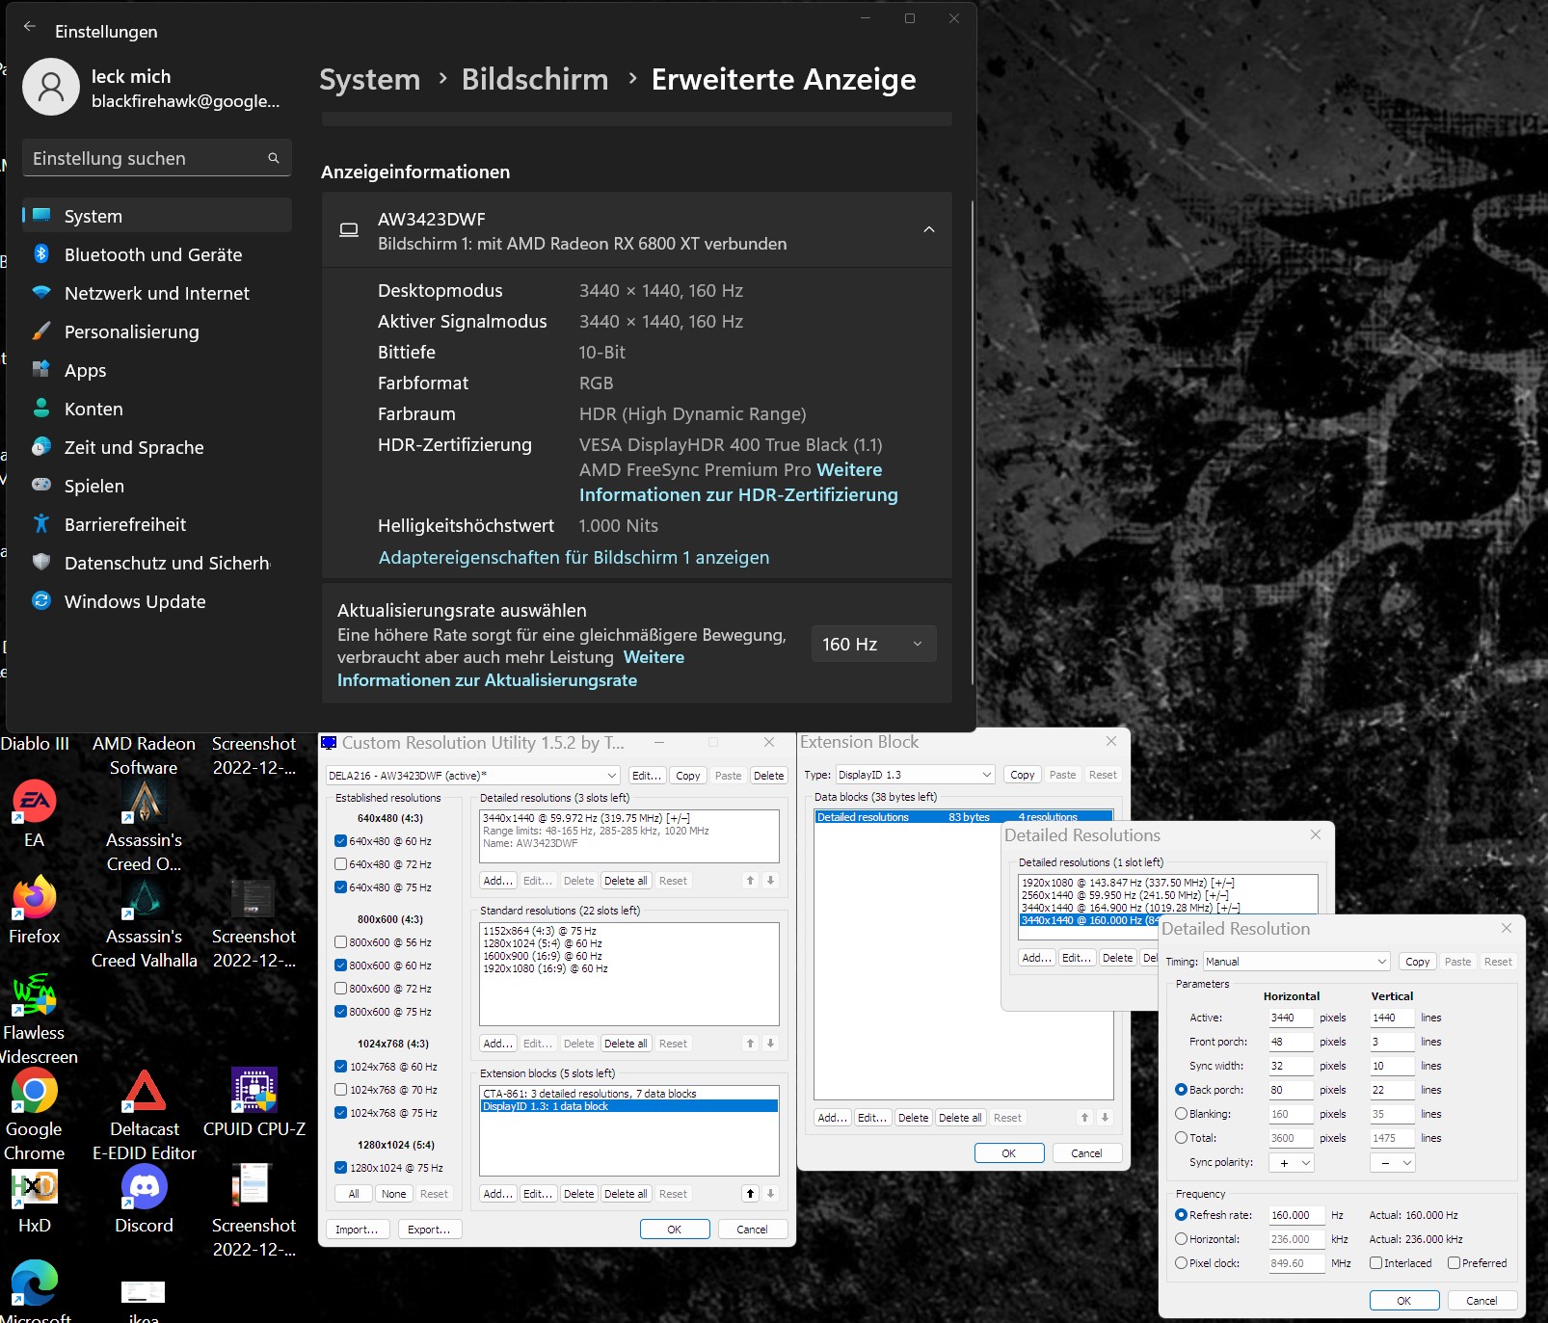
Task: Go back with the Einstellungen arrow
Action: [29, 28]
